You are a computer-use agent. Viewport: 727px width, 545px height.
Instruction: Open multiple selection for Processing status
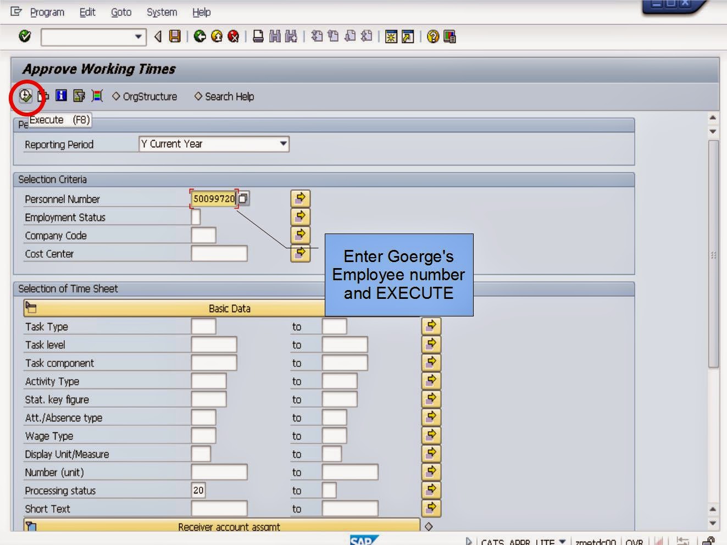pyautogui.click(x=431, y=490)
